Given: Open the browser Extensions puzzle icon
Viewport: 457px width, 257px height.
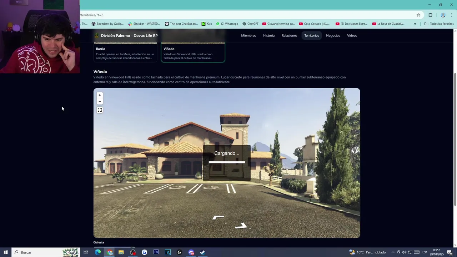Looking at the screenshot, I should (x=430, y=15).
